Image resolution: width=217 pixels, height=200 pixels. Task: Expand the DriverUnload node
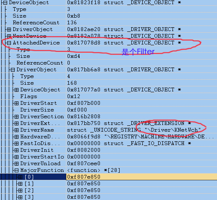pos(16,164)
